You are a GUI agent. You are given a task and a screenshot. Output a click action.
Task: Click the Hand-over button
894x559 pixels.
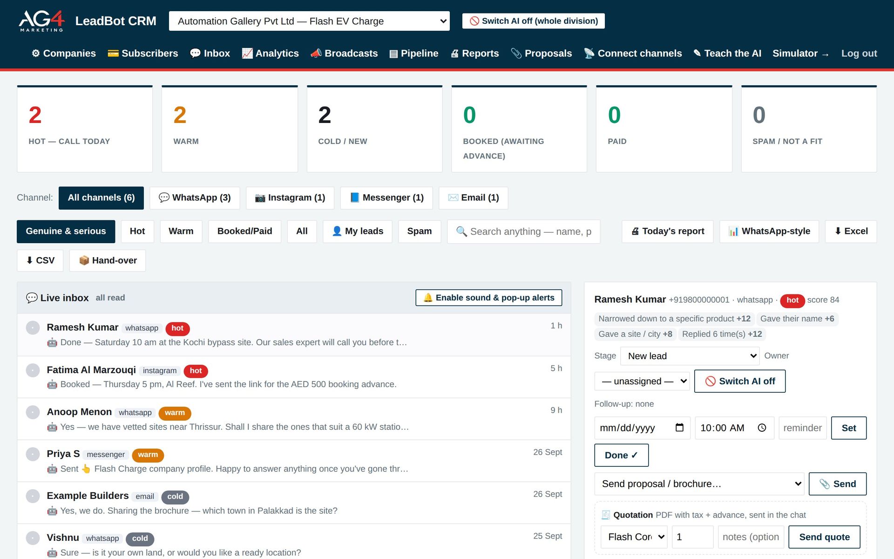click(x=108, y=261)
